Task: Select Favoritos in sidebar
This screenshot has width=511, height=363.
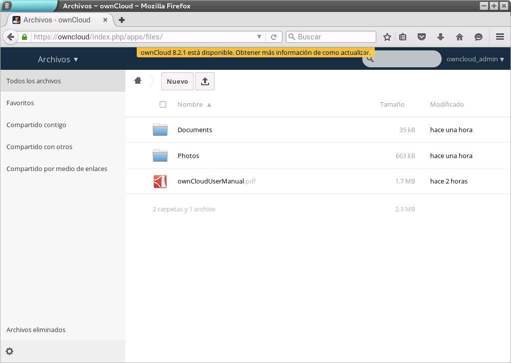Action: point(20,103)
